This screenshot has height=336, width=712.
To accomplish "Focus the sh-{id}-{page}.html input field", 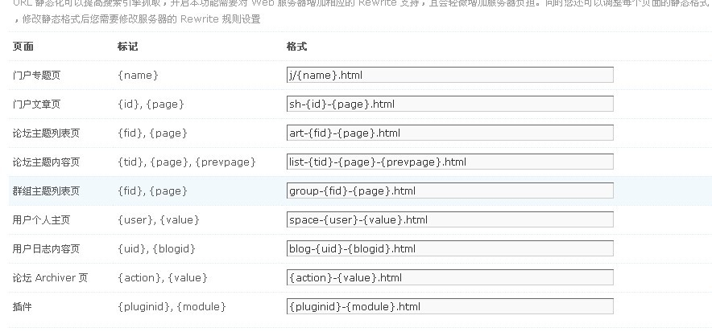I will (x=450, y=104).
